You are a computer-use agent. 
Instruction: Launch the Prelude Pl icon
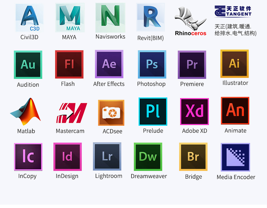[153, 112]
